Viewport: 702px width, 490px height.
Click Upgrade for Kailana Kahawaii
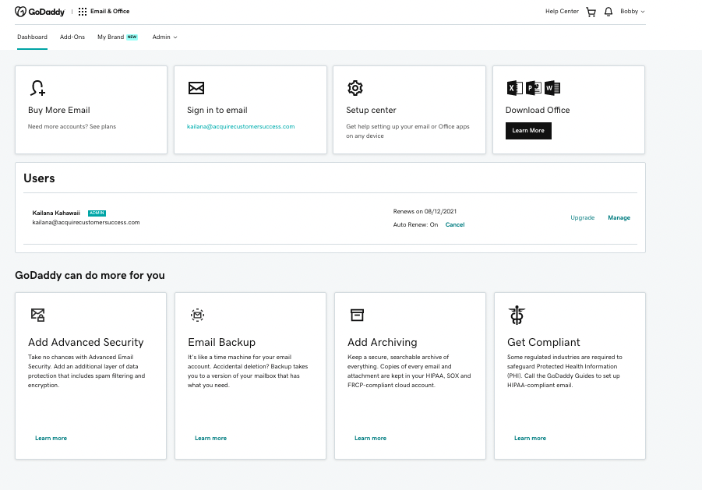coord(583,218)
